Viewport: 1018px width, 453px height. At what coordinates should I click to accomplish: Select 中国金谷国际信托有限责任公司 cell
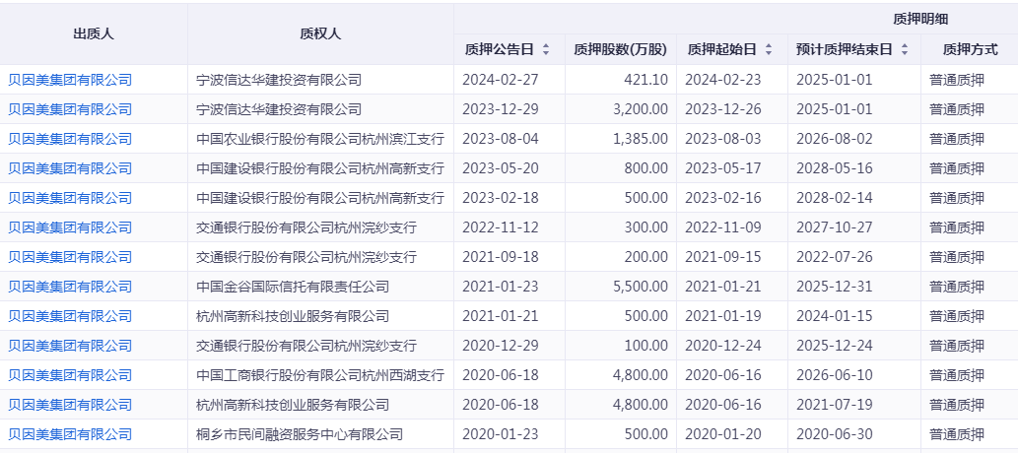(x=293, y=287)
